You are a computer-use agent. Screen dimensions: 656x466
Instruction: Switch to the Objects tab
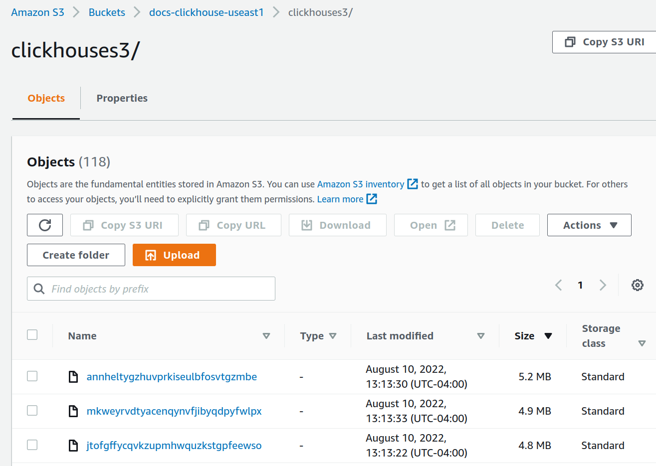[x=45, y=98]
